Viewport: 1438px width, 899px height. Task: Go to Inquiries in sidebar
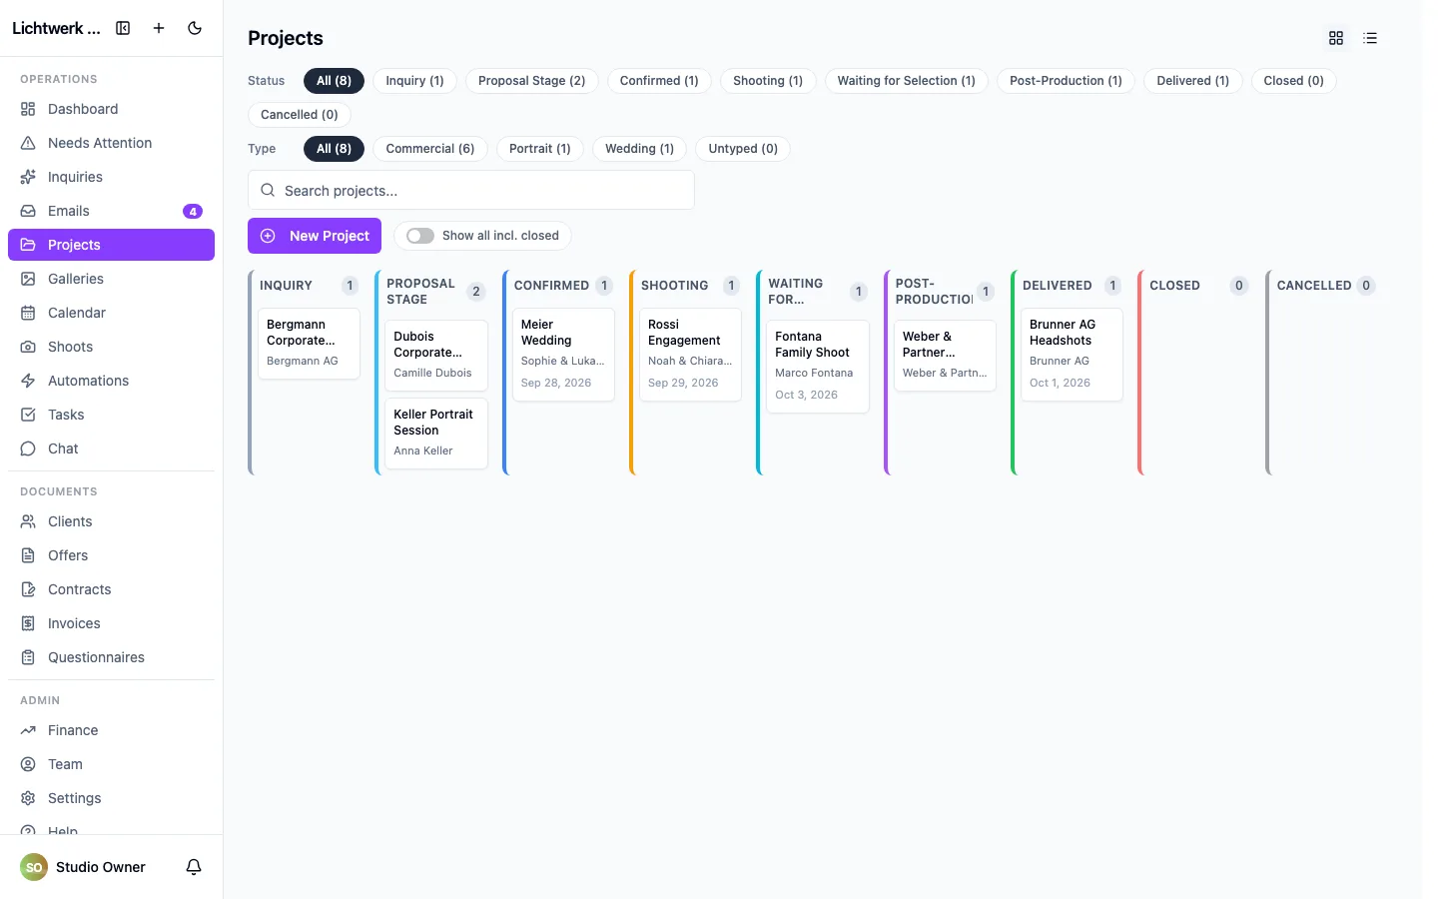[111, 177]
